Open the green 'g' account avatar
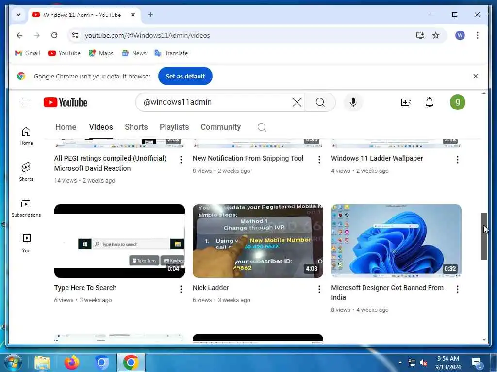The height and width of the screenshot is (372, 497). [x=457, y=102]
